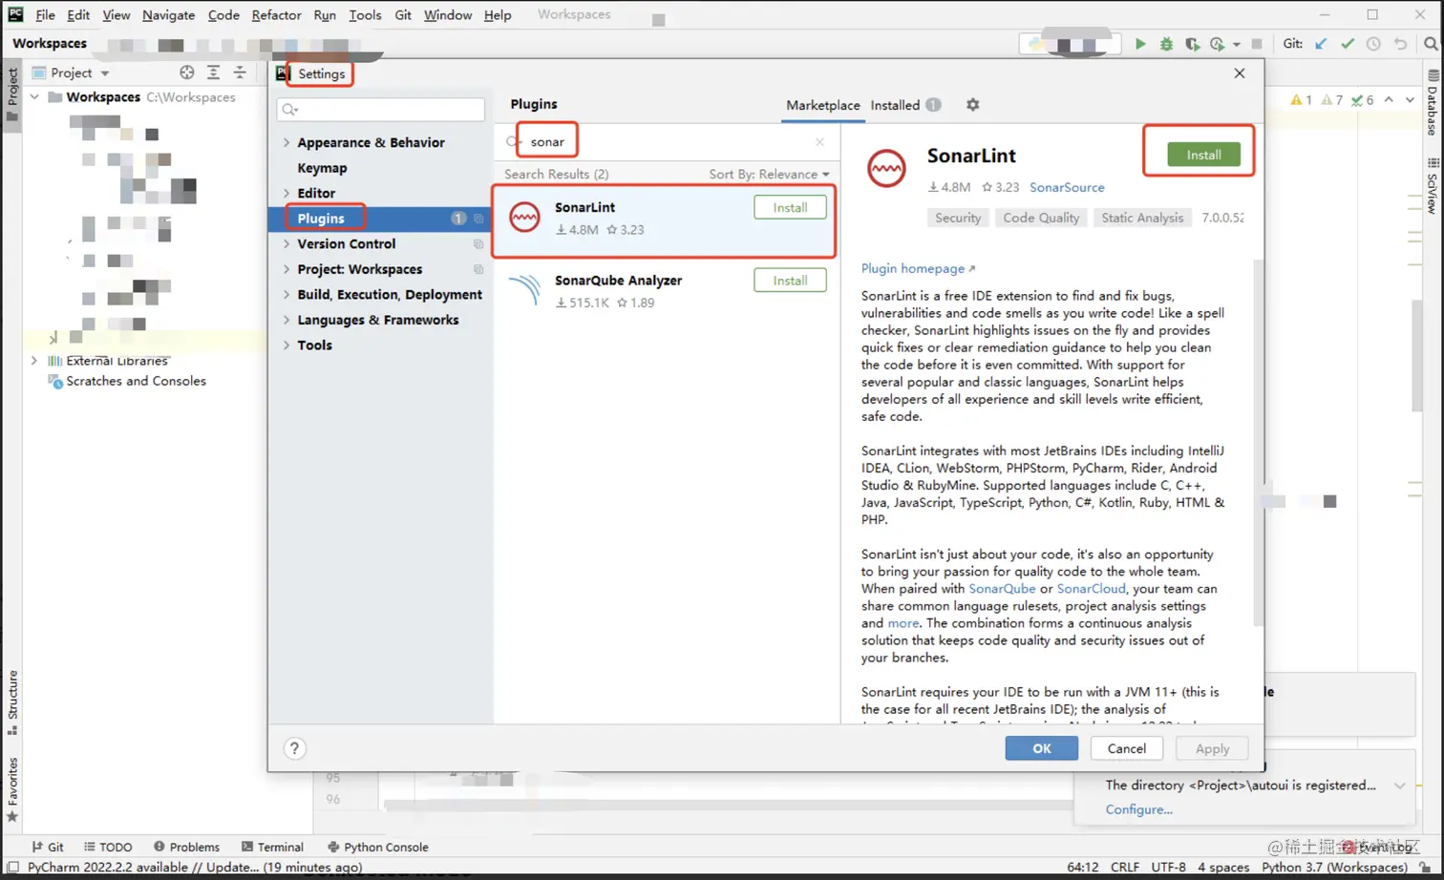
Task: Expand Languages & Frameworks section
Action: point(287,320)
